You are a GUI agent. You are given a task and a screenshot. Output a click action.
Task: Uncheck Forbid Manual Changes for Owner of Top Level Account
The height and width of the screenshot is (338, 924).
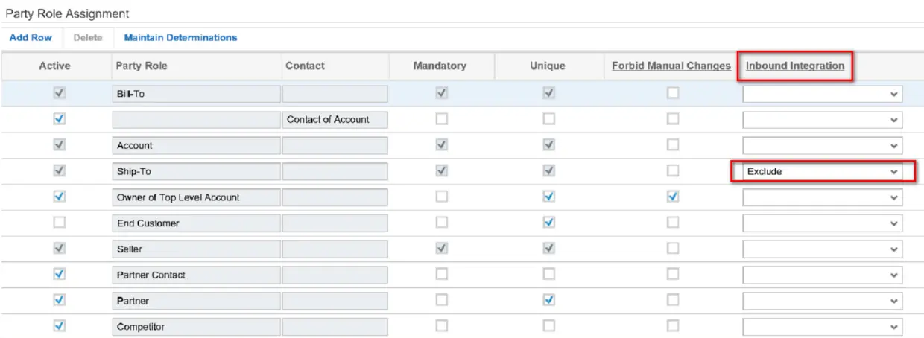673,197
